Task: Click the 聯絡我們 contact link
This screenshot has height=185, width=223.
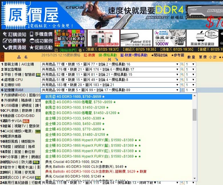Action: tap(68, 50)
